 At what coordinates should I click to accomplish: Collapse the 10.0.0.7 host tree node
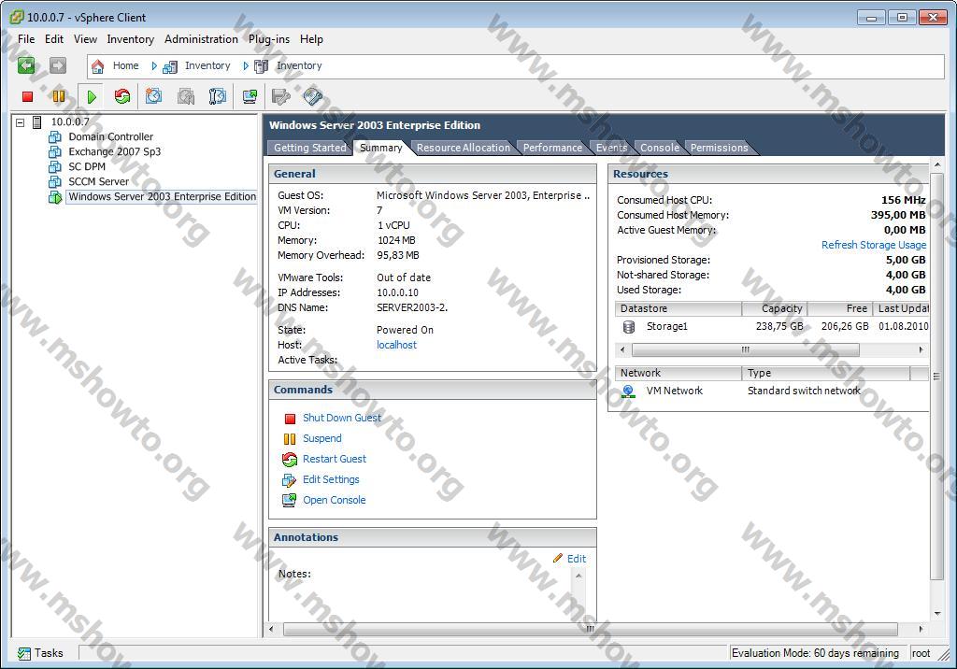[x=21, y=122]
